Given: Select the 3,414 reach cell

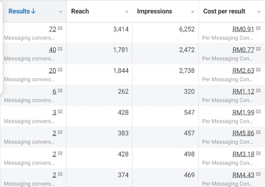Looking at the screenshot, I should [121, 29].
